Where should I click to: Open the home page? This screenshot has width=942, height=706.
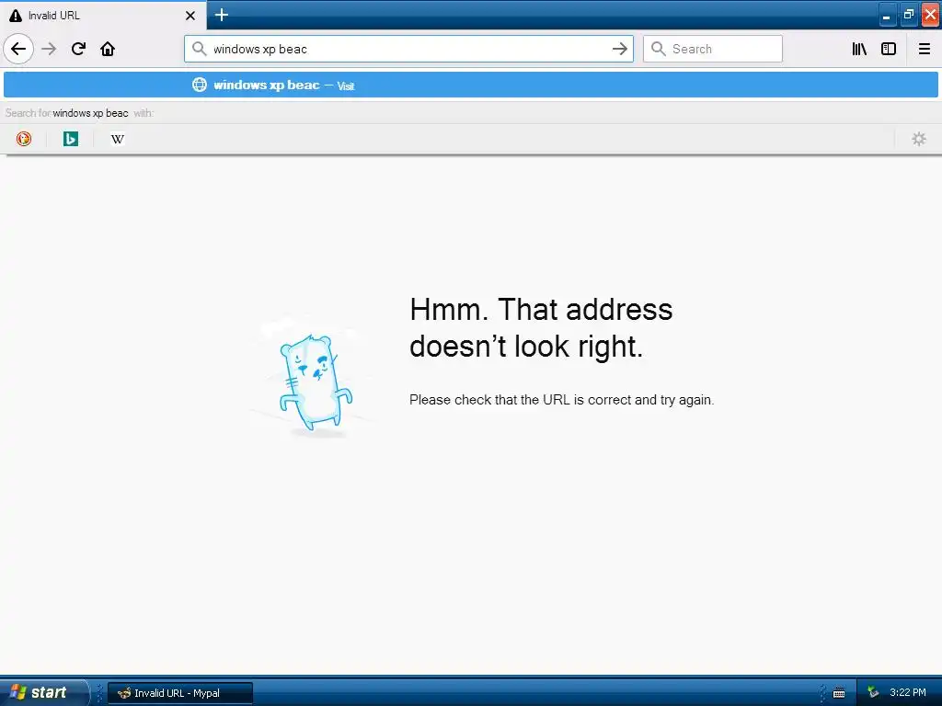point(108,49)
